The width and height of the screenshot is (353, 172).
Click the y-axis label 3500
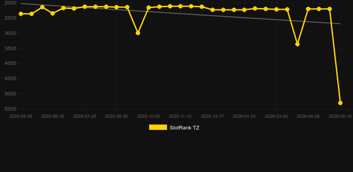click(x=10, y=48)
